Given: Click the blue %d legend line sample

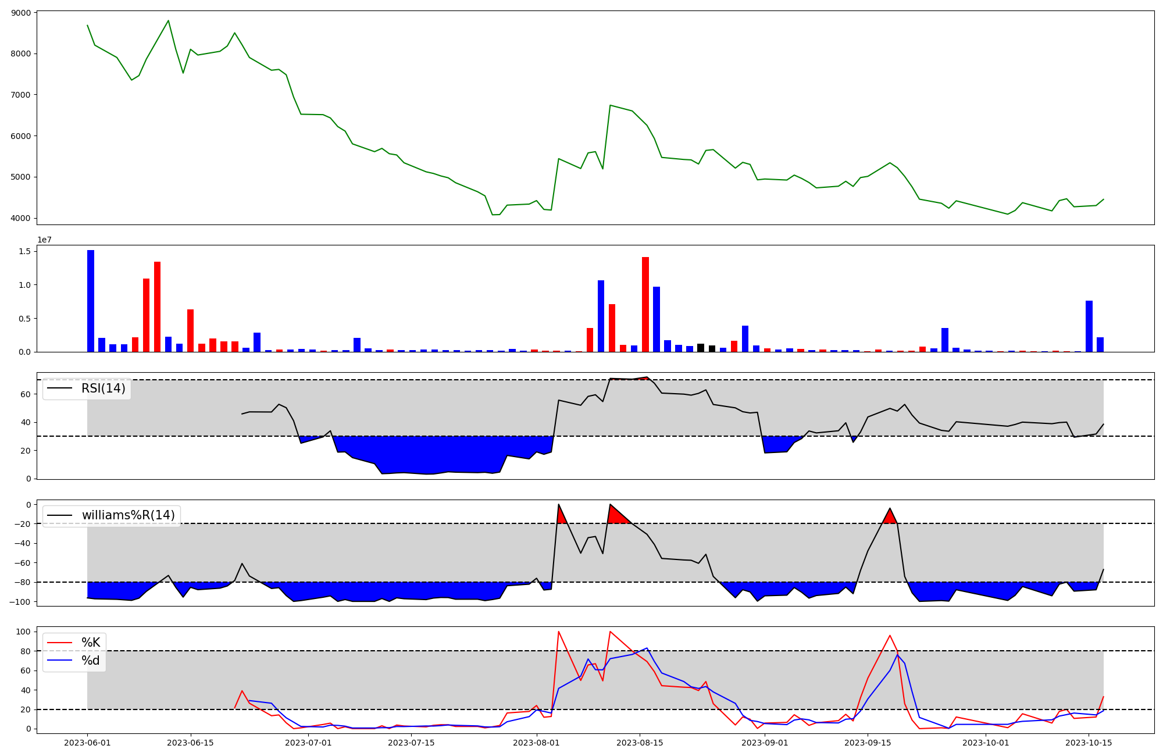Looking at the screenshot, I should click(x=59, y=661).
